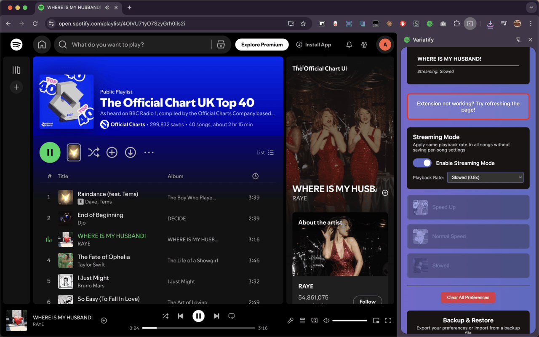Pin Variatify side panel
Image resolution: width=539 pixels, height=337 pixels.
click(x=518, y=40)
